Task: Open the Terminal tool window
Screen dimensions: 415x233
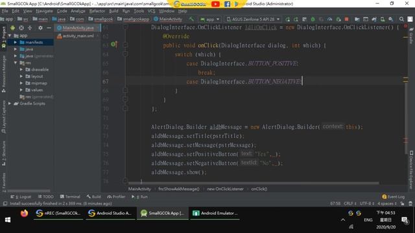Action: (x=70, y=197)
